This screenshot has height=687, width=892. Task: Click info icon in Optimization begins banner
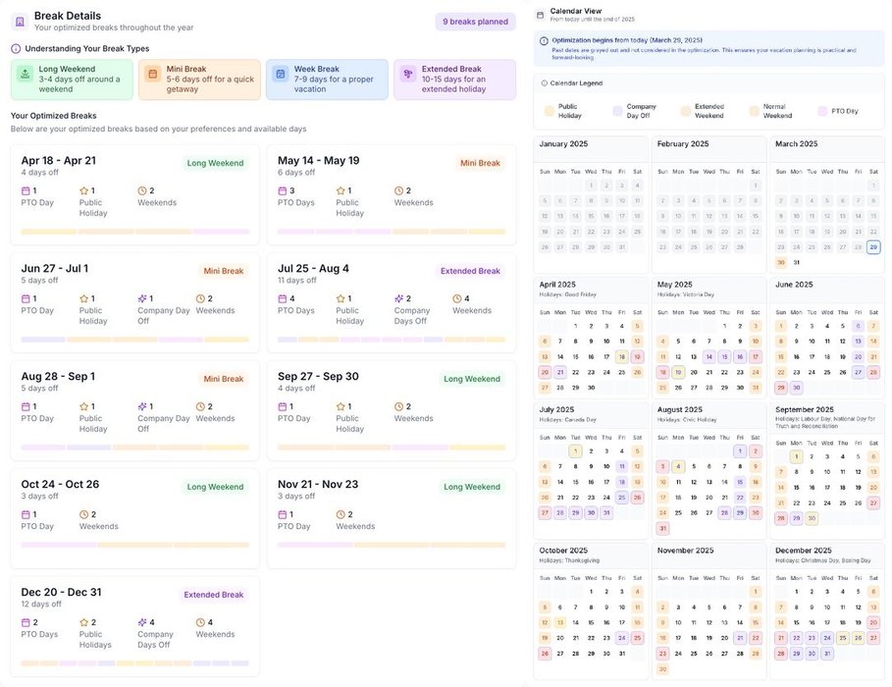point(544,41)
